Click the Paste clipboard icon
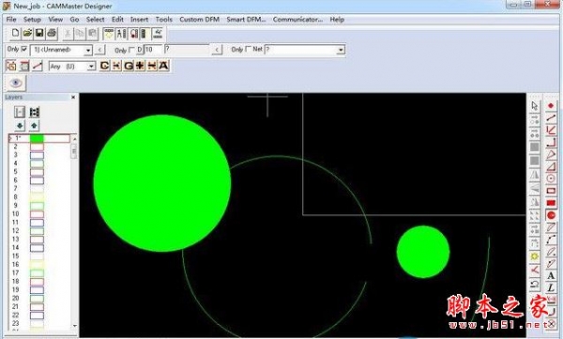Image resolution: width=563 pixels, height=339 pixels. pos(92,34)
